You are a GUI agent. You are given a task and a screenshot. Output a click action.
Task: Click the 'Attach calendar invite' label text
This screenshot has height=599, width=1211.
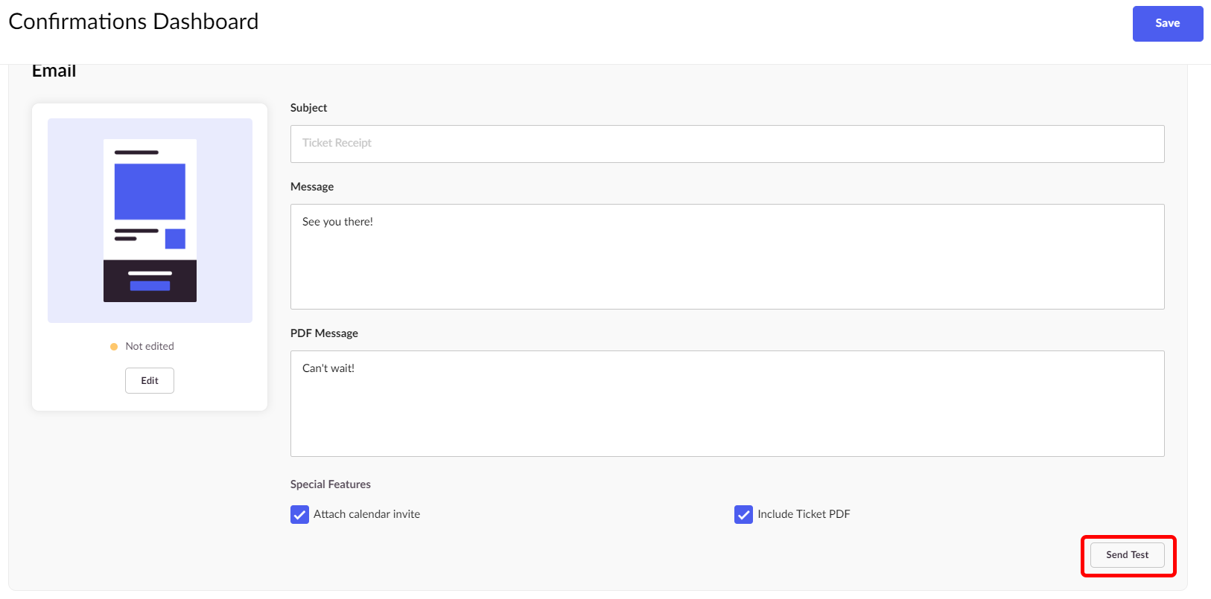click(x=366, y=514)
